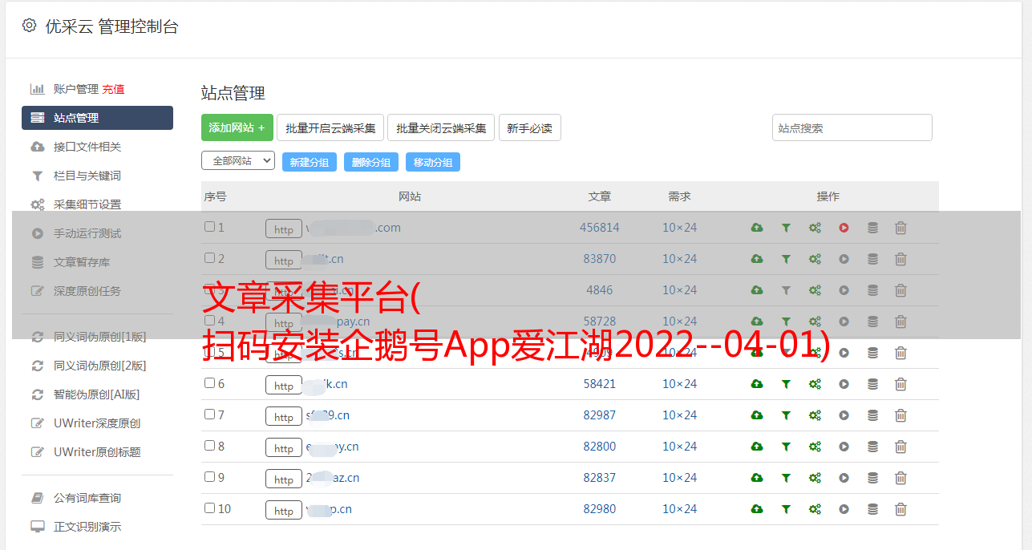Tick the checkbox for row 2
The height and width of the screenshot is (550, 1032).
coord(209,258)
